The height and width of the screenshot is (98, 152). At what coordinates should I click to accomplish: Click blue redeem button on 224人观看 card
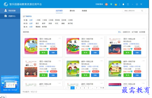[95, 75]
